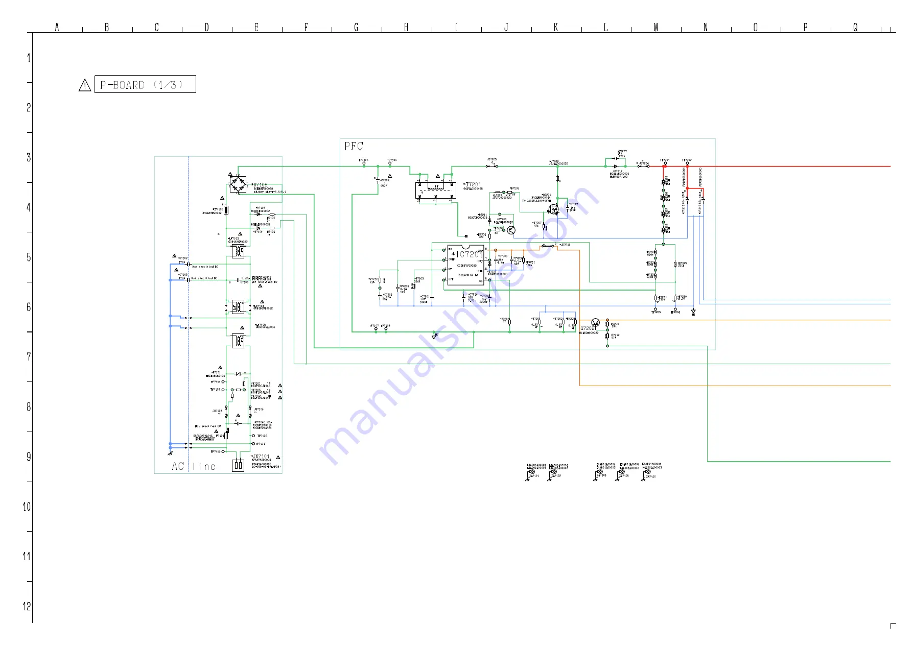The height and width of the screenshot is (645, 913).
Task: Select test point TP7201 circle
Action: (665, 163)
